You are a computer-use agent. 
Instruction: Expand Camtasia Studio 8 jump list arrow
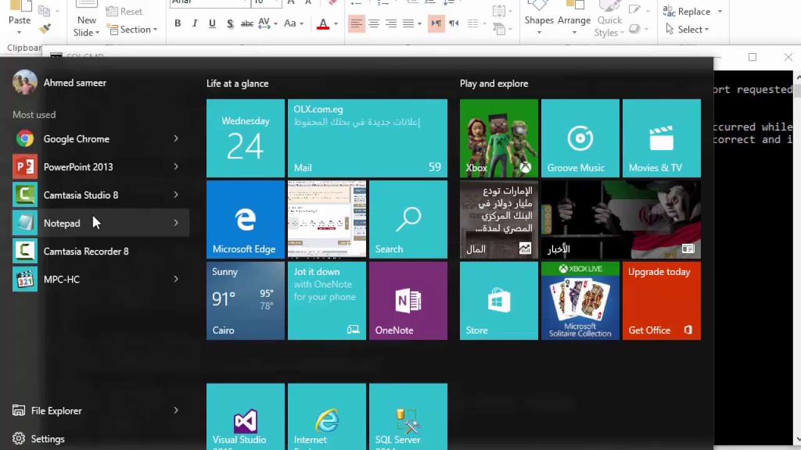[x=176, y=195]
